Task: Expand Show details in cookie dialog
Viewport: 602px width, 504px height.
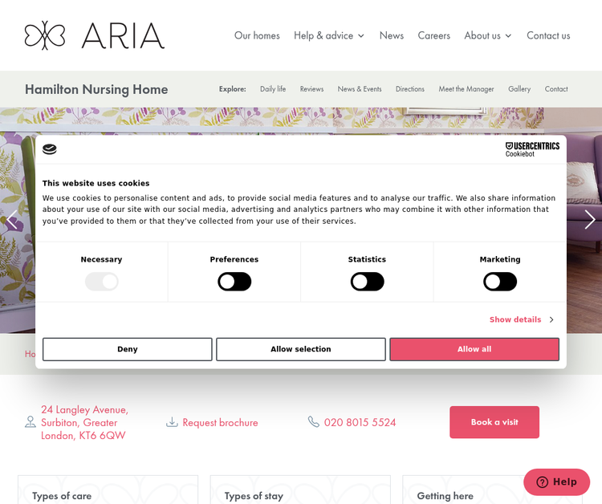Action: click(x=521, y=319)
